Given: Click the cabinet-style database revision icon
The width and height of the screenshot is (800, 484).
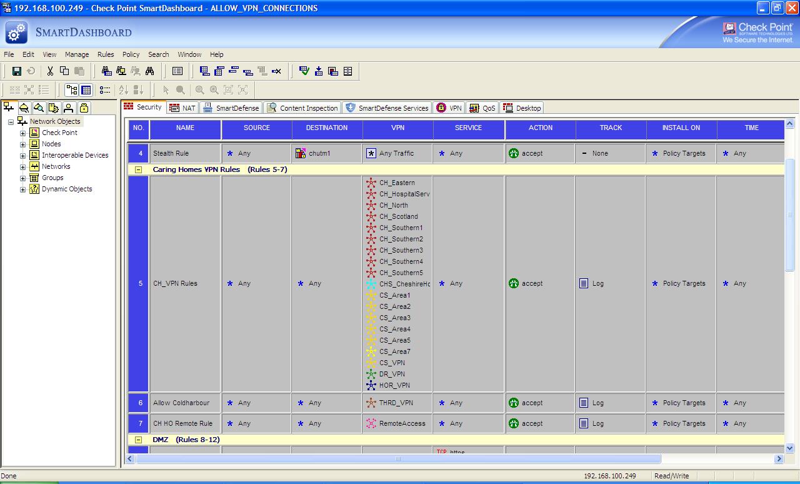Looking at the screenshot, I should click(x=348, y=71).
